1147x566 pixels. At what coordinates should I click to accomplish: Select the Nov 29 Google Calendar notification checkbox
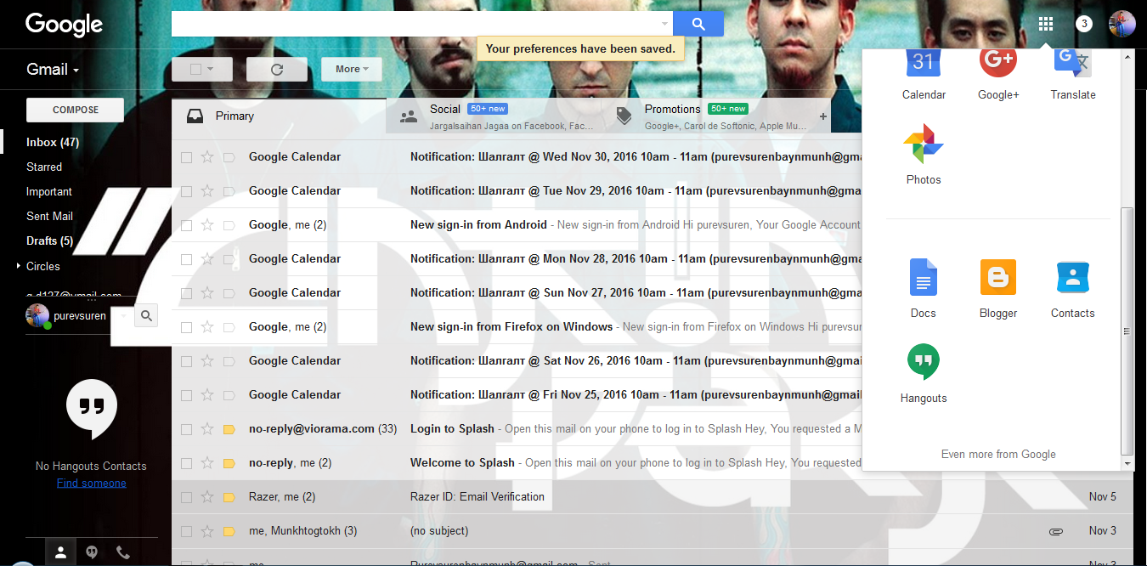[x=186, y=191]
